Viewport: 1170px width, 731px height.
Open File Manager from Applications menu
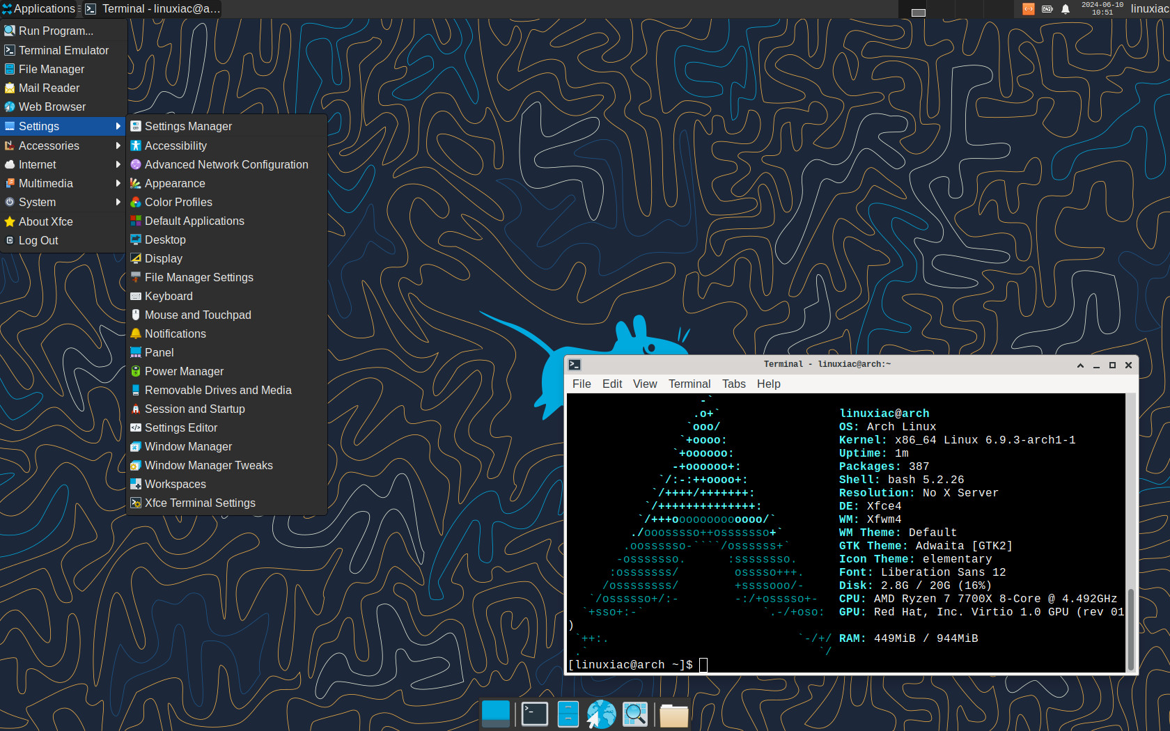tap(63, 69)
